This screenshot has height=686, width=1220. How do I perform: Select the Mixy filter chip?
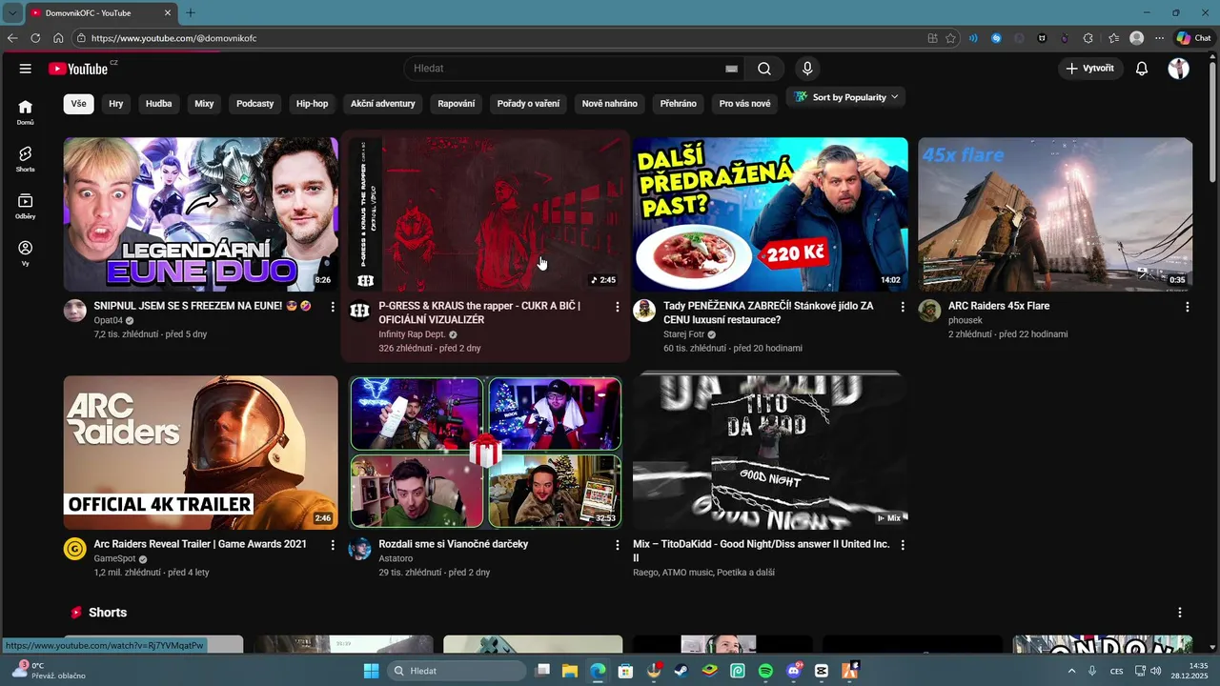pos(204,104)
